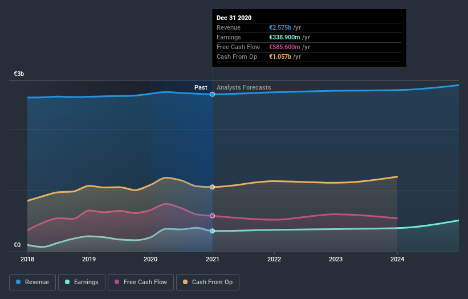468x299 pixels.
Task: Toggle the Cash From Op legend series
Action: 207,282
